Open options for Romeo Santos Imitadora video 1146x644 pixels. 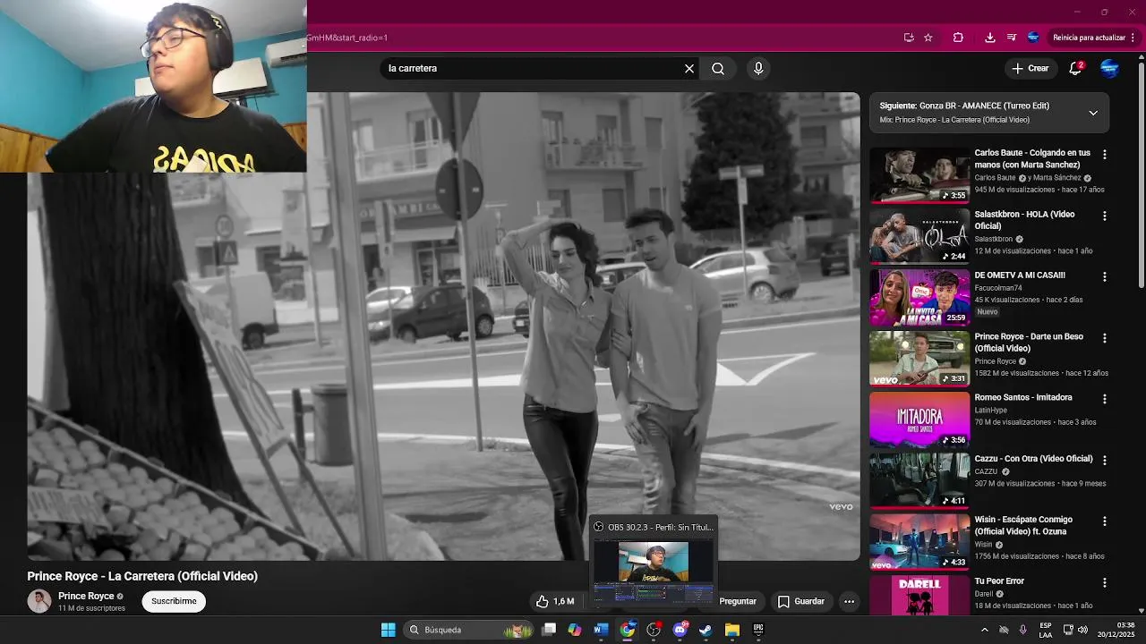tap(1104, 399)
